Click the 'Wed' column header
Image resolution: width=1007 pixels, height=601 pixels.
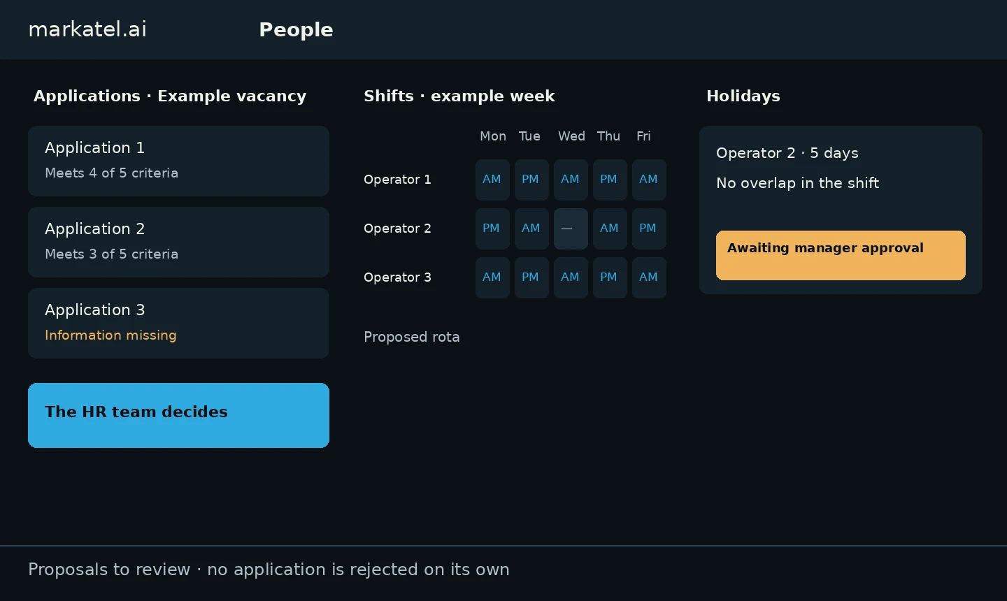point(571,136)
